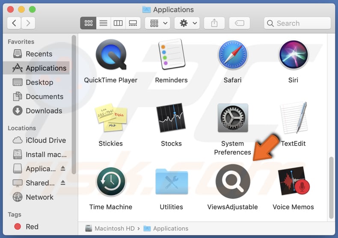Screen dimensions: 338x238
Task: Select the Time Machine app icon
Action: (111, 181)
